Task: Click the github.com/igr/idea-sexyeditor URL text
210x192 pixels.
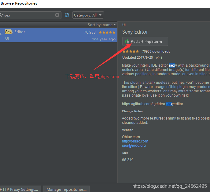Action: (153, 104)
